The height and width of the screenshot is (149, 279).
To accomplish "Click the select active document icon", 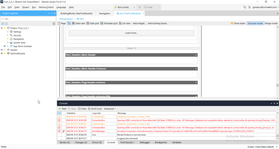I will tap(54, 23).
